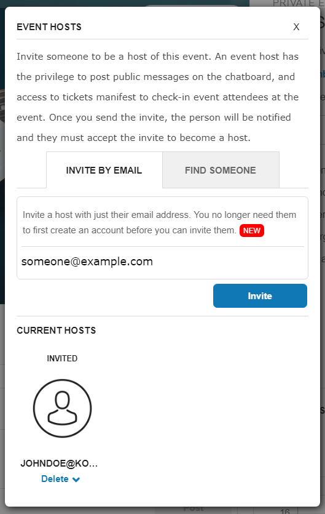Viewport: 325px width, 514px height.
Task: Click the Event Hosts dialog title
Action: (x=49, y=27)
